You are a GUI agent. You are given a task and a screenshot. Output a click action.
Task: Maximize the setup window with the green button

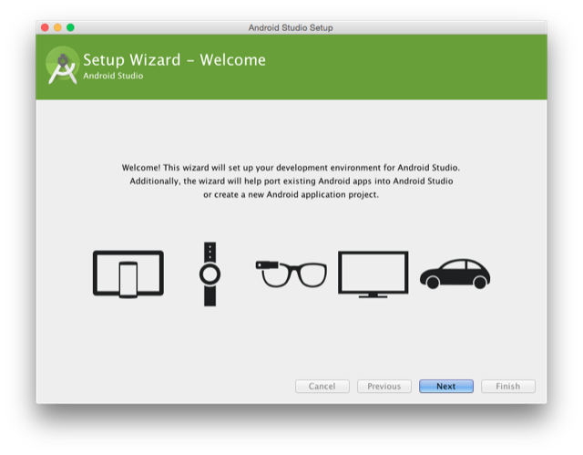(x=70, y=27)
